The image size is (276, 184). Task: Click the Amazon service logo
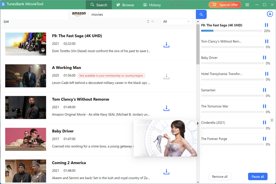(79, 14)
